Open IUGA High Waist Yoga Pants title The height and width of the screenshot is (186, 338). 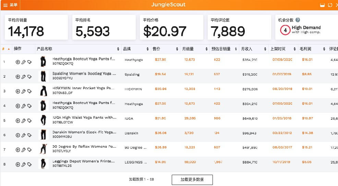click(84, 117)
